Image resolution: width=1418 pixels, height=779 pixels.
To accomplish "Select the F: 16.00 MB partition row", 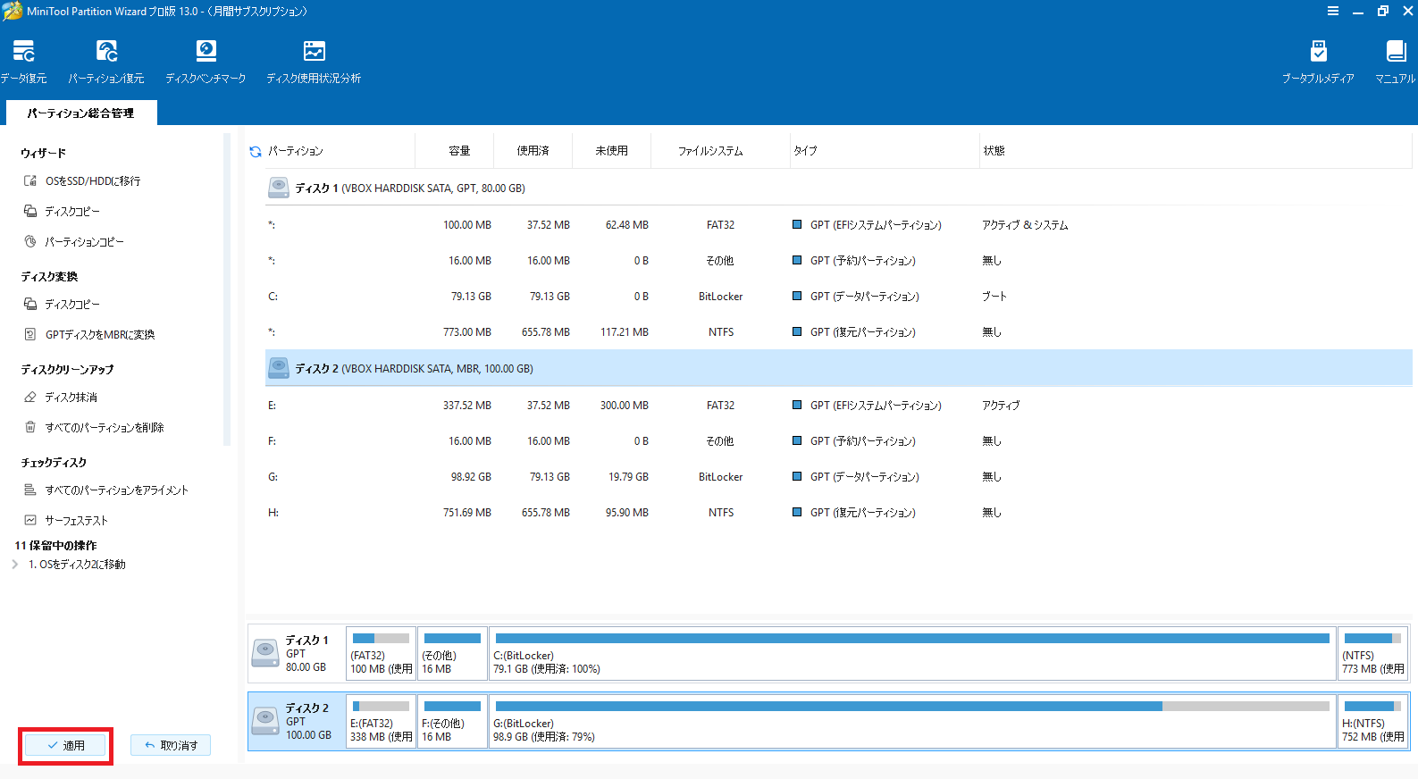I will point(838,441).
